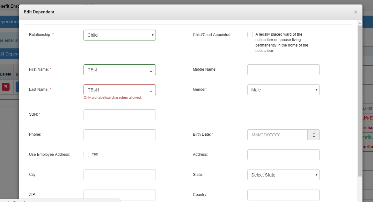Click the red delete dependent icon
The width and height of the screenshot is (373, 202).
(x=6, y=87)
